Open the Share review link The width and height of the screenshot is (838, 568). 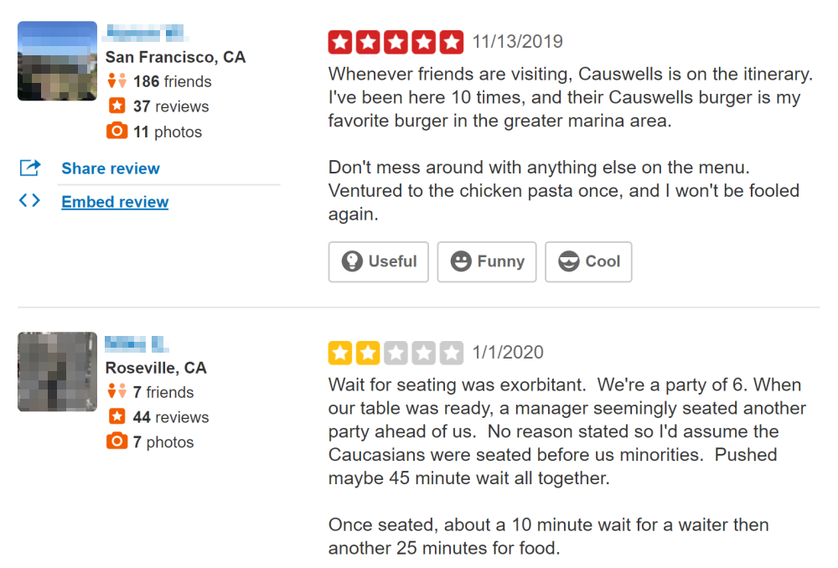tap(111, 168)
